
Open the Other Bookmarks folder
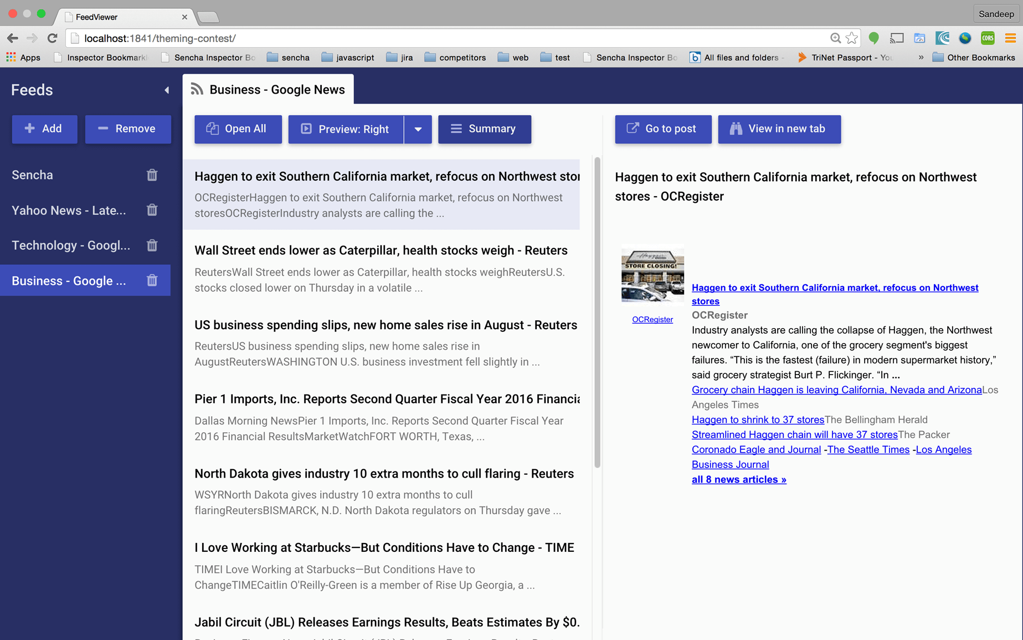click(974, 57)
